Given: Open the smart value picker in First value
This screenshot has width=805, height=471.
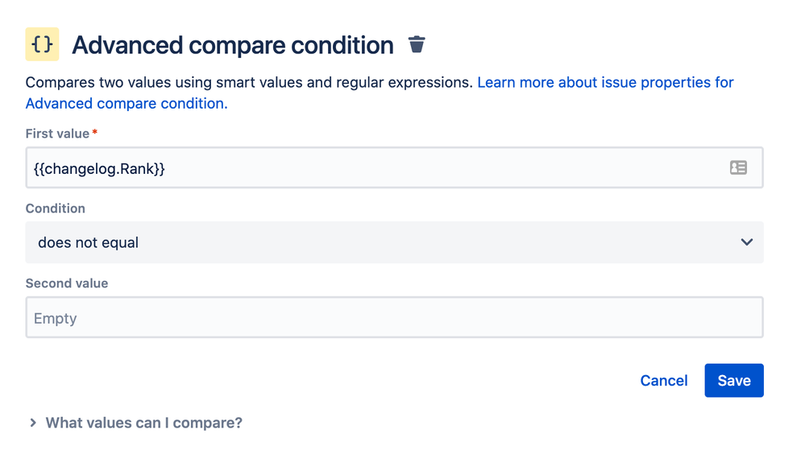Looking at the screenshot, I should tap(738, 167).
